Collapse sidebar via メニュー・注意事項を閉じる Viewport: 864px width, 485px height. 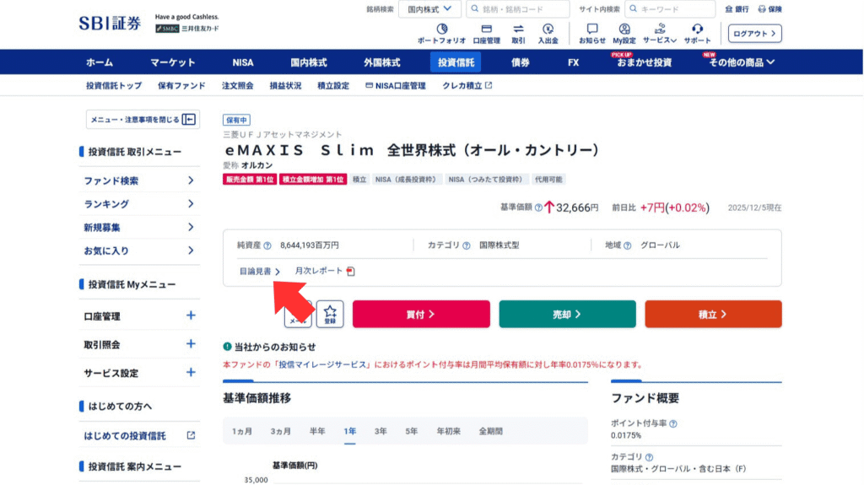tap(143, 120)
